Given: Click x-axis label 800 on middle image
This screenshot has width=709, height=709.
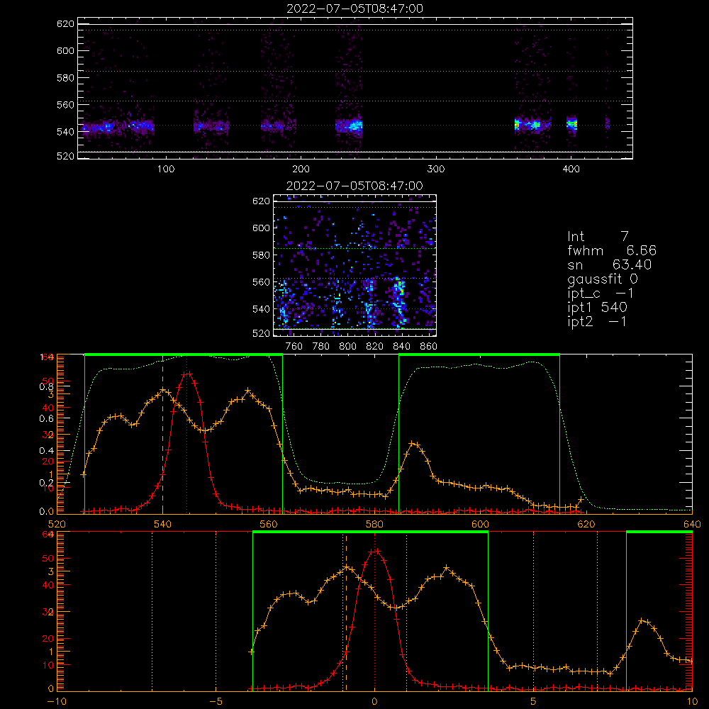Looking at the screenshot, I should click(x=347, y=347).
